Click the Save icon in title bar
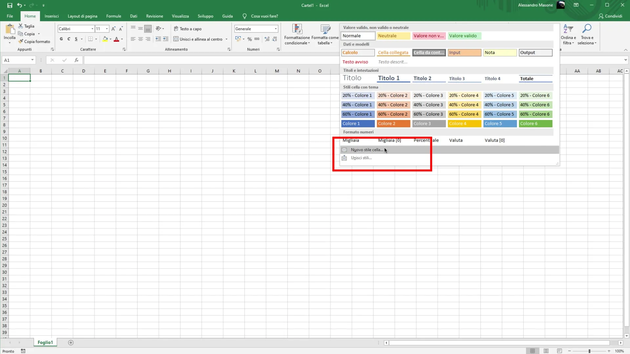630x354 pixels. pos(10,5)
